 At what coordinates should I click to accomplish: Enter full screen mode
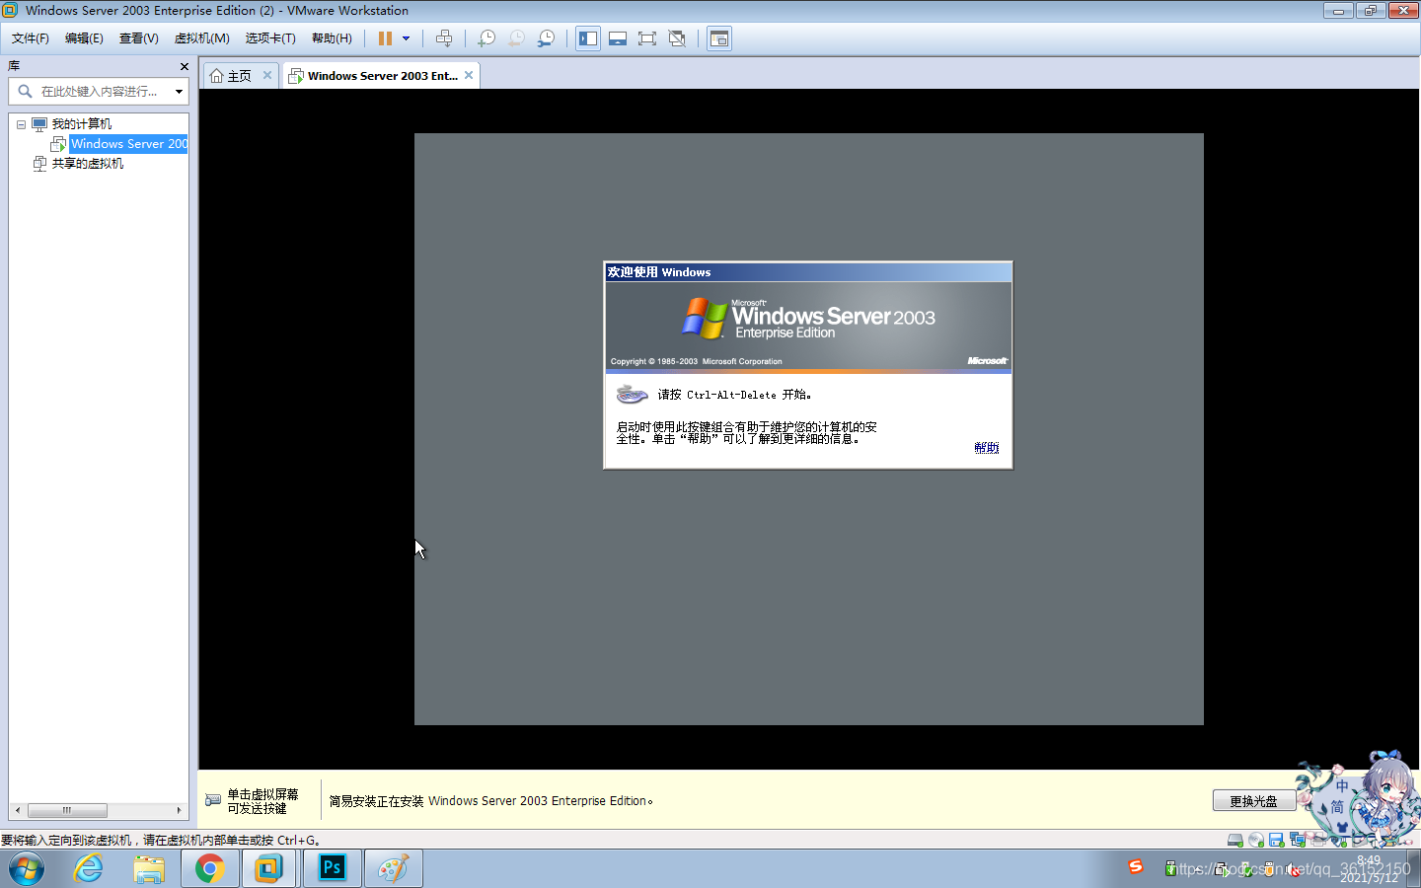tap(647, 38)
